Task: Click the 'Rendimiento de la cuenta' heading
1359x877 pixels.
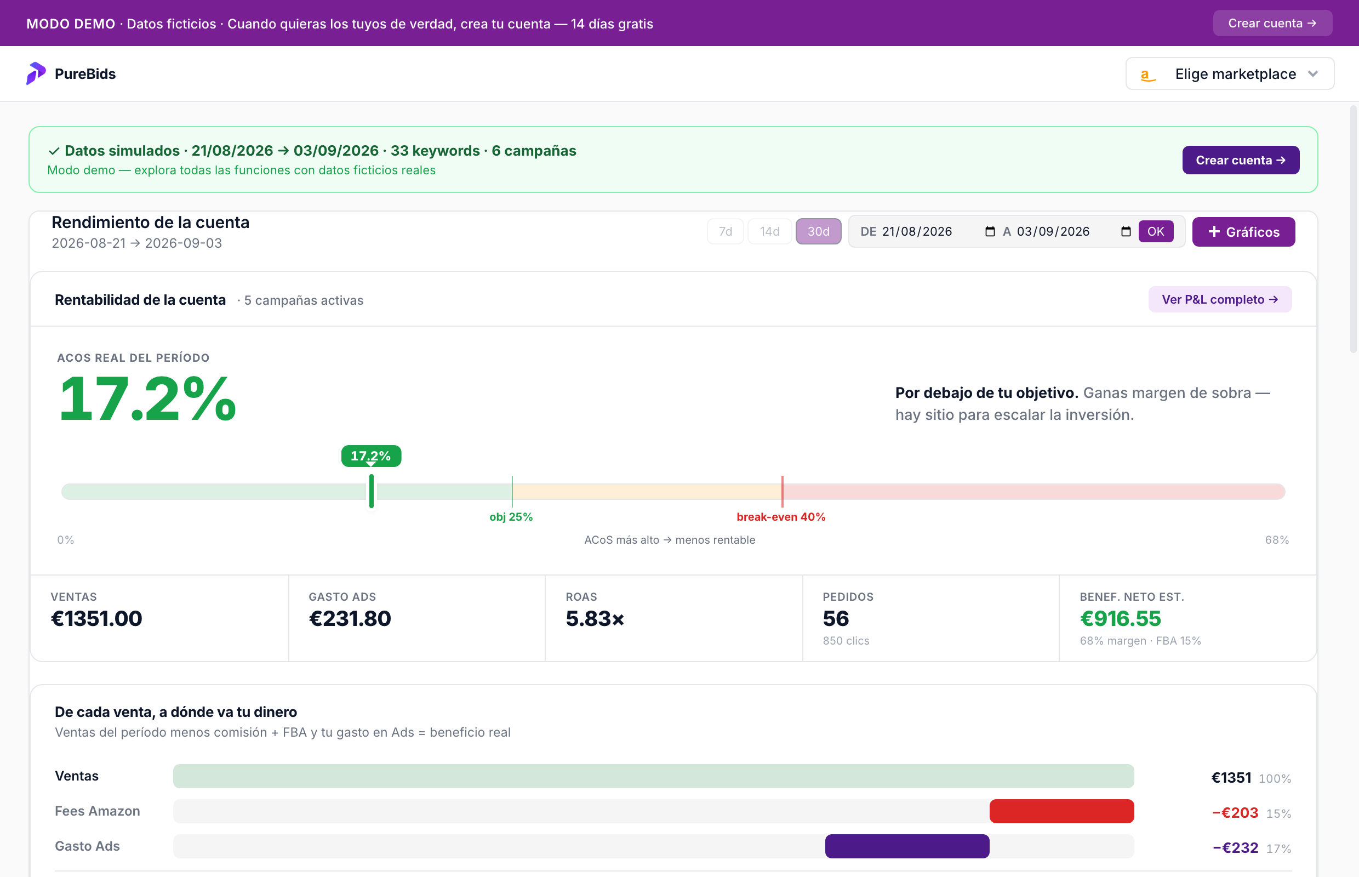Action: pos(150,222)
